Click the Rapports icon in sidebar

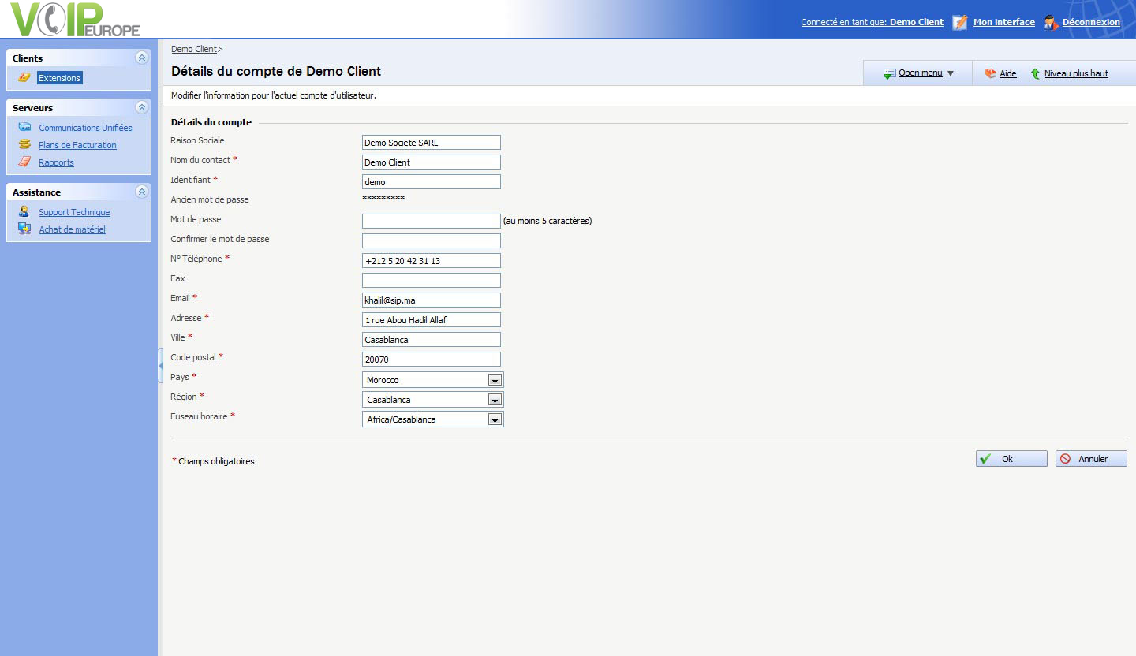24,162
